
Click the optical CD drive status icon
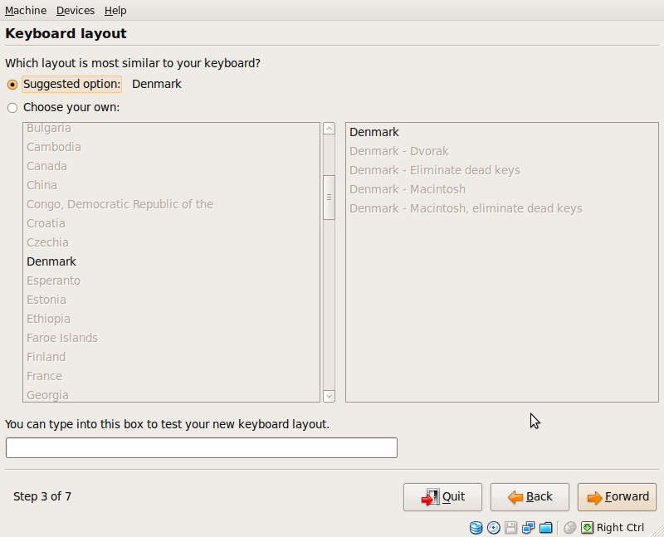point(493,528)
